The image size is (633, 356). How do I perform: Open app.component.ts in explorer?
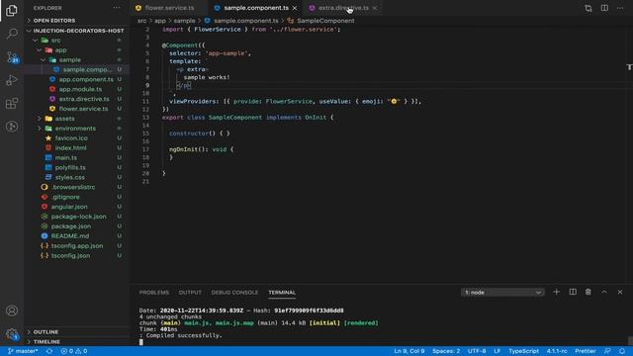point(86,79)
